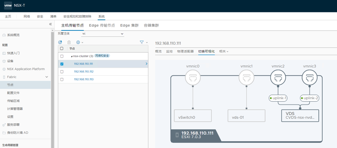This screenshot has width=337, height=148.
Task: Click the uplink-1 label in the diagram
Action: point(278,98)
